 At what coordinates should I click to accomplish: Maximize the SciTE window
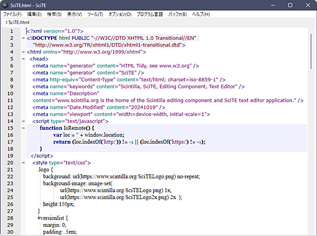click(290, 5)
